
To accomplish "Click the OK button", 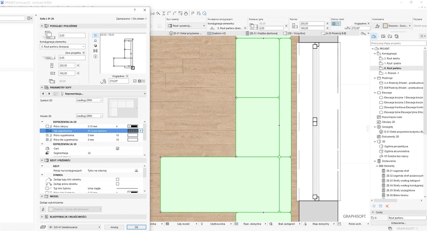I will [137, 227].
